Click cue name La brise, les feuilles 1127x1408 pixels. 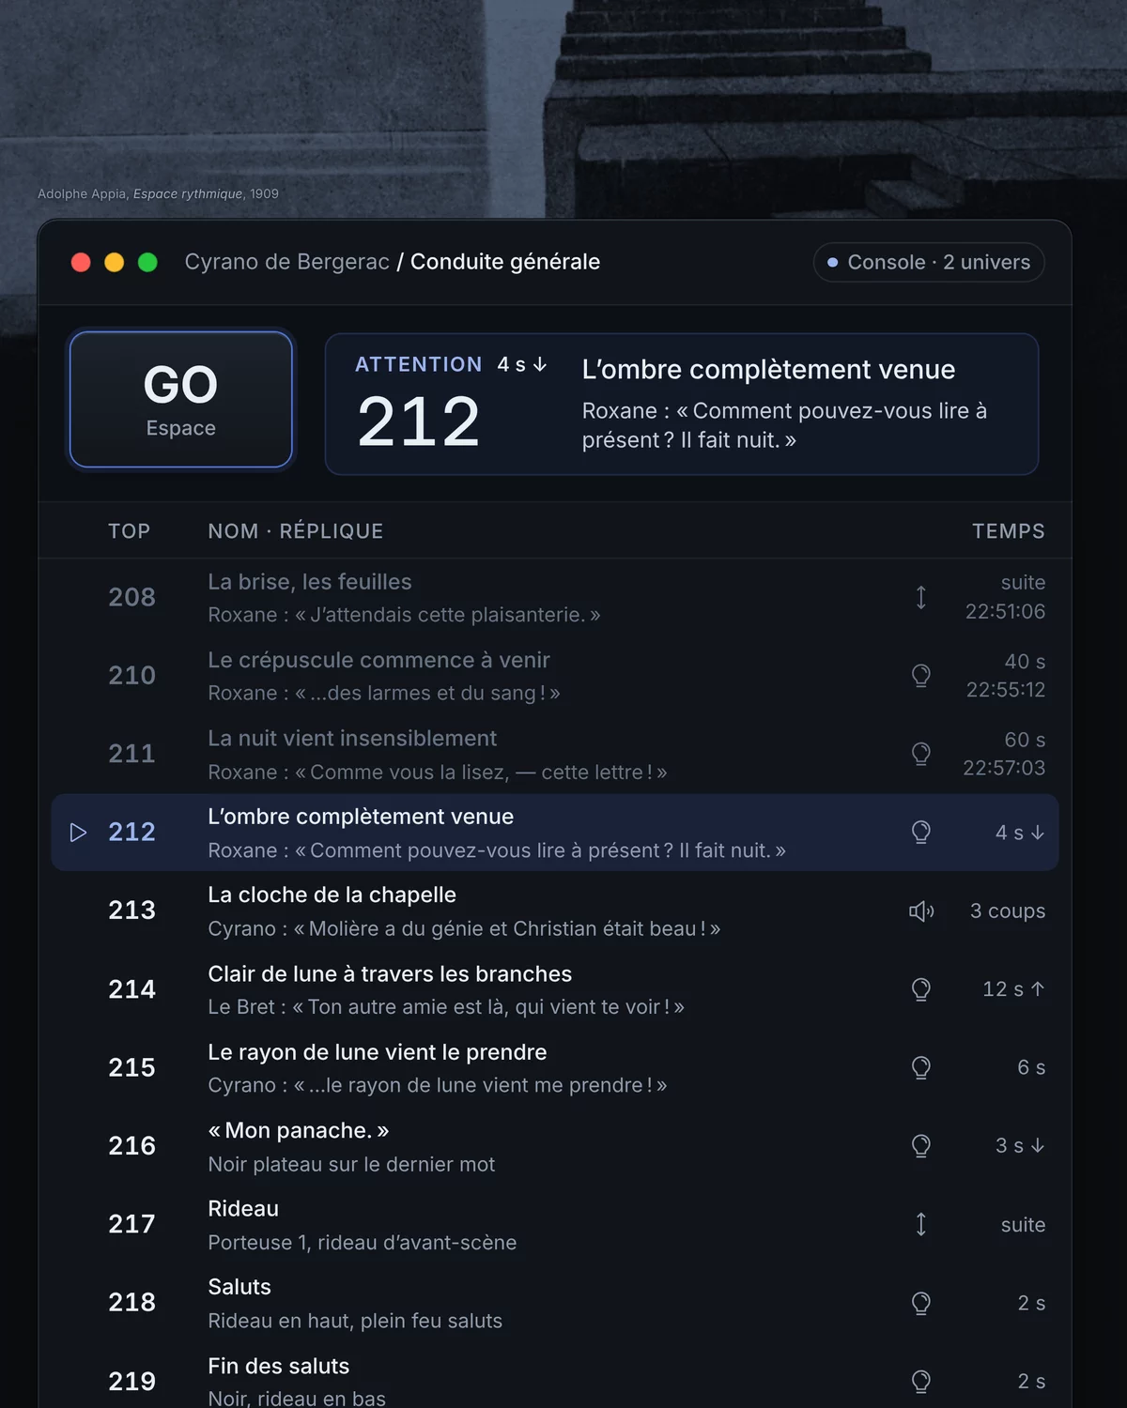(x=310, y=582)
